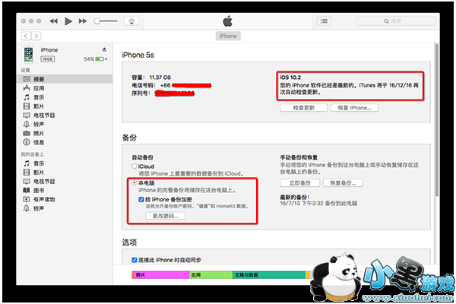Viewport: 456px width, 304px height.
Task: Click the 应用 segment of storage bar
Action: click(211, 275)
